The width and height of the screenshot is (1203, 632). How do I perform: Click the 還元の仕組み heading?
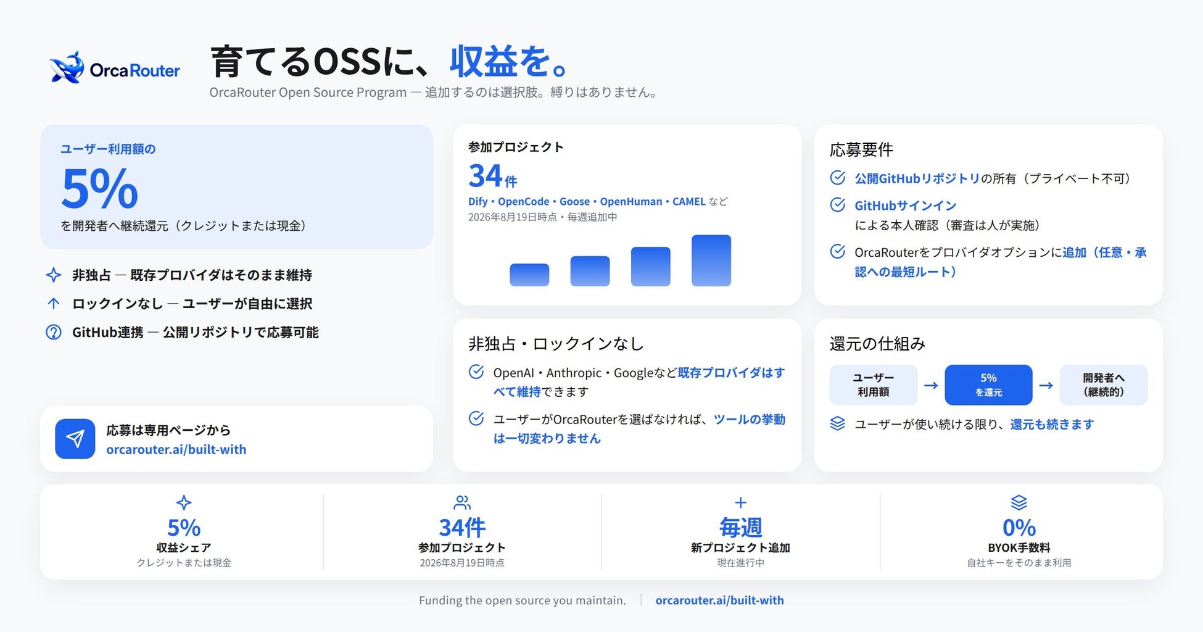point(877,343)
